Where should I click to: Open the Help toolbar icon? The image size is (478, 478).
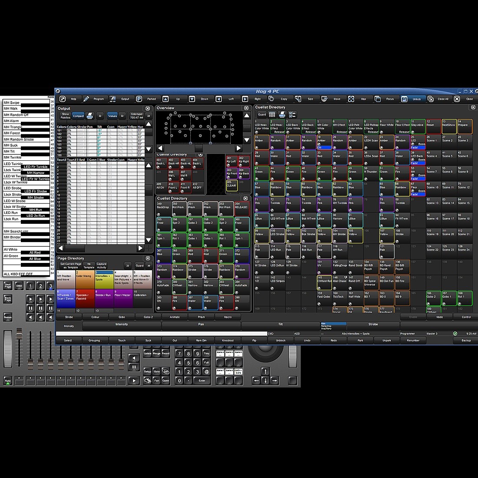(x=63, y=99)
